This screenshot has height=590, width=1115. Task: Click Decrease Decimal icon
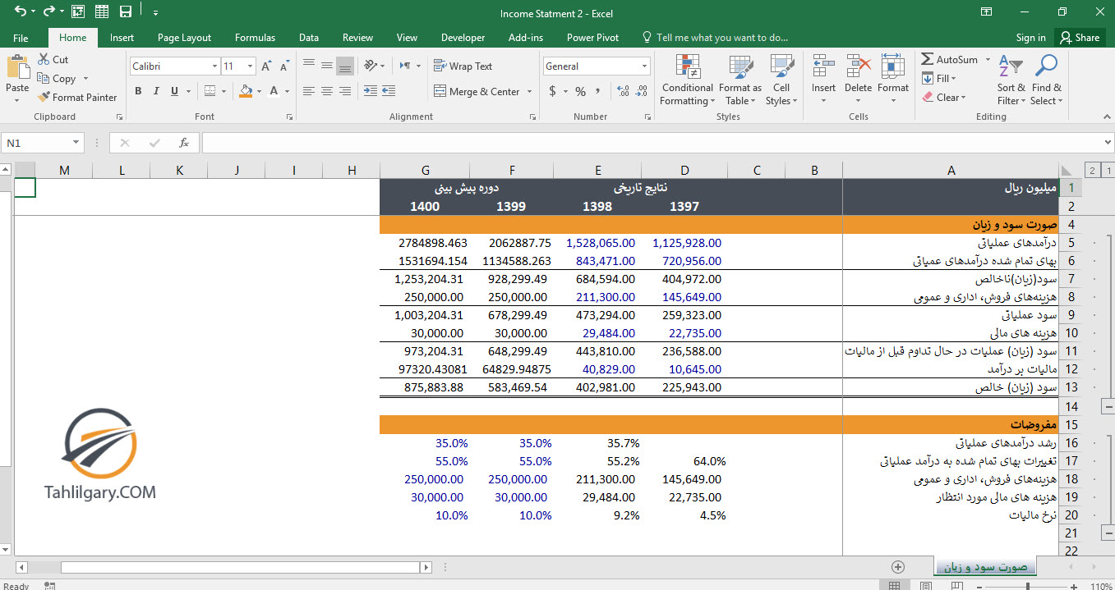coord(641,91)
